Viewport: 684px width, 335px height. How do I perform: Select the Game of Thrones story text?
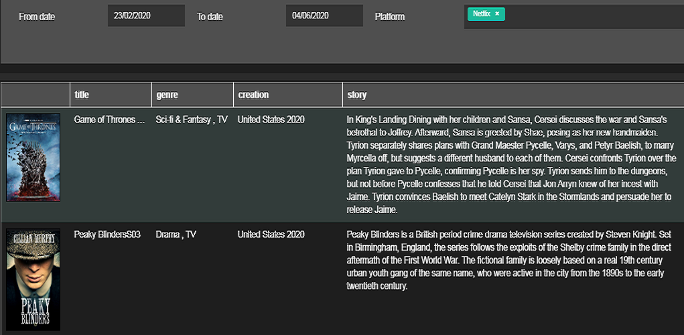coord(511,164)
